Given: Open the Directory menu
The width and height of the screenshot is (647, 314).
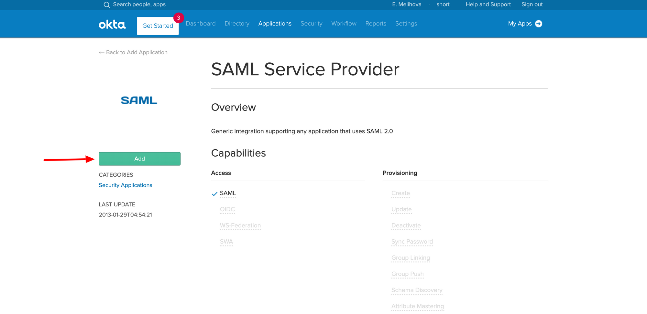Looking at the screenshot, I should [237, 24].
